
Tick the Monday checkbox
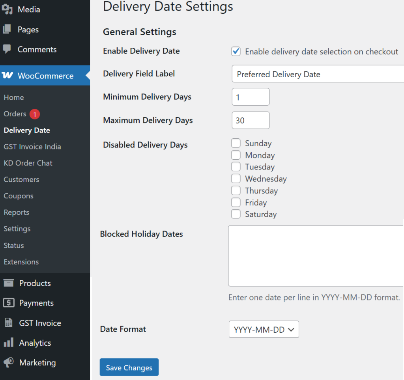[236, 155]
